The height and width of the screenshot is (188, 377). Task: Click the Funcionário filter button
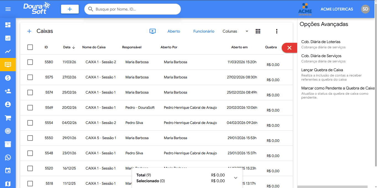pyautogui.click(x=204, y=31)
